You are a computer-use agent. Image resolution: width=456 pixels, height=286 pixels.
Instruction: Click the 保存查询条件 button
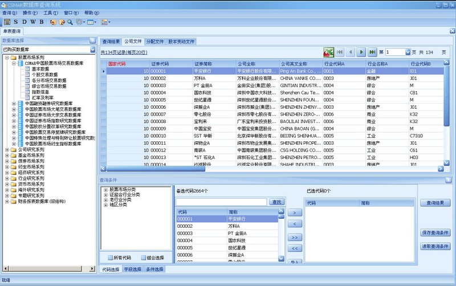[435, 232]
